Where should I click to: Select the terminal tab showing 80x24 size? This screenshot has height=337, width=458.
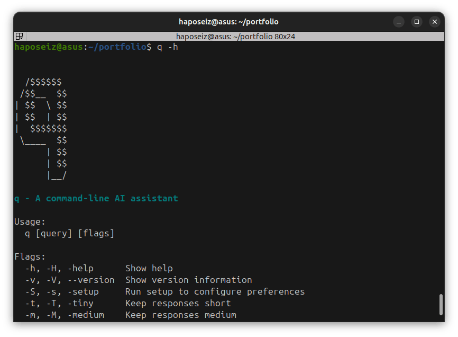point(229,36)
